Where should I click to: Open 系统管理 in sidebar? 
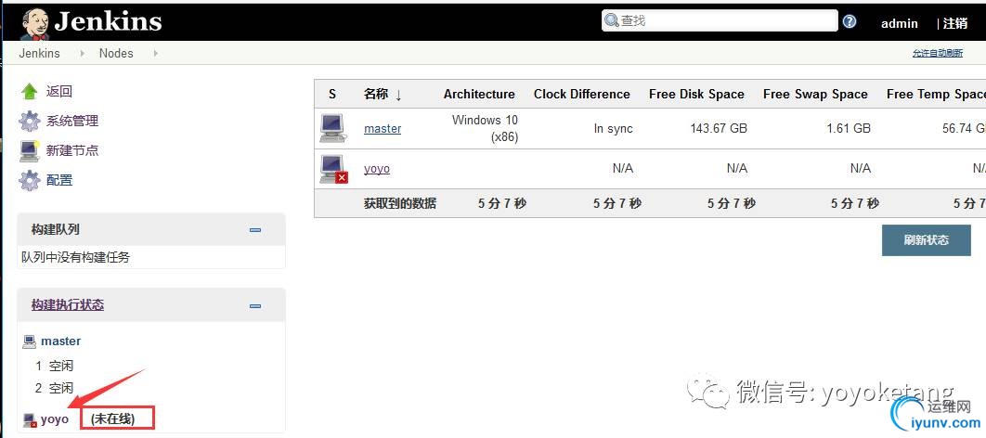pos(72,121)
